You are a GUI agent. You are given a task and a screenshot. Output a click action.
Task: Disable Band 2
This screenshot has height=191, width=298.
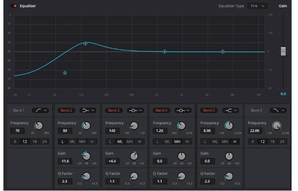coord(66,110)
